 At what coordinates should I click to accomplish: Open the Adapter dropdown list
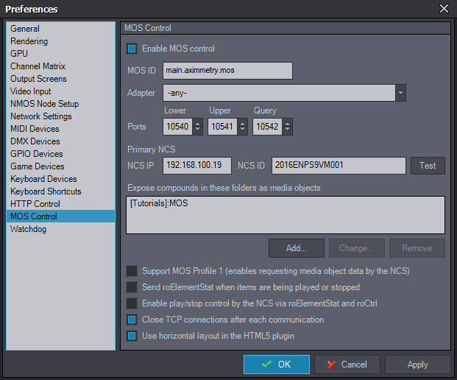(400, 94)
